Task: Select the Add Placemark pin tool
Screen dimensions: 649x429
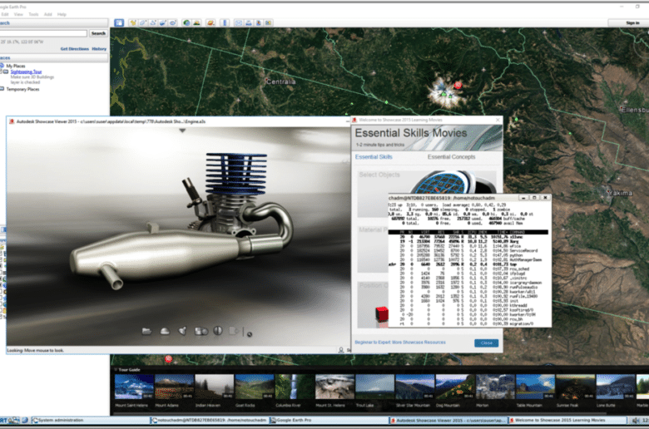Action: pyautogui.click(x=133, y=22)
